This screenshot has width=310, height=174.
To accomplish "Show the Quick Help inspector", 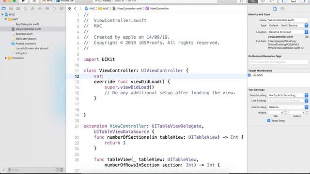I will [282, 9].
